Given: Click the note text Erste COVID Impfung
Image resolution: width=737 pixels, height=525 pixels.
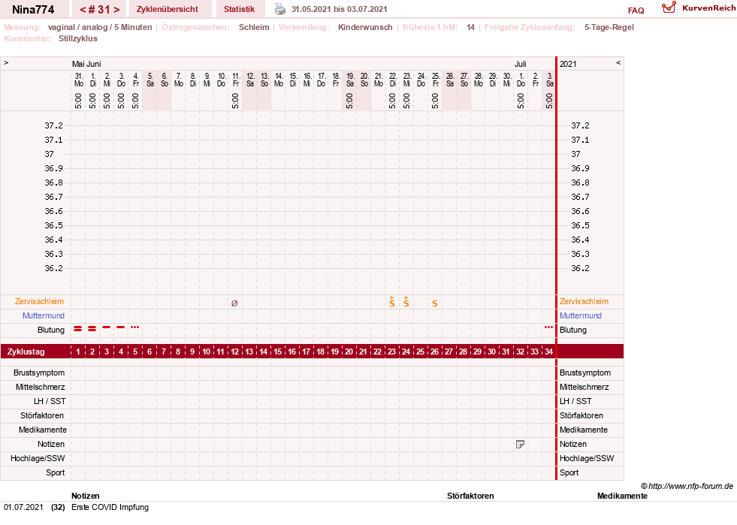Looking at the screenshot, I should pos(110,507).
